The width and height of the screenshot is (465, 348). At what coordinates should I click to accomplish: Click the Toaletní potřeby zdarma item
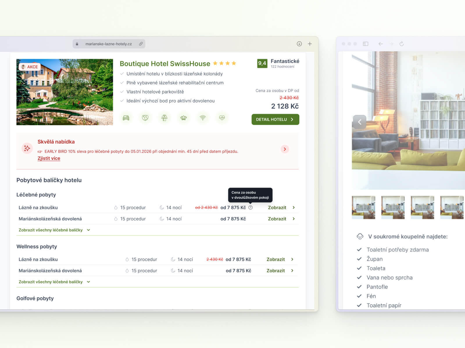398,250
